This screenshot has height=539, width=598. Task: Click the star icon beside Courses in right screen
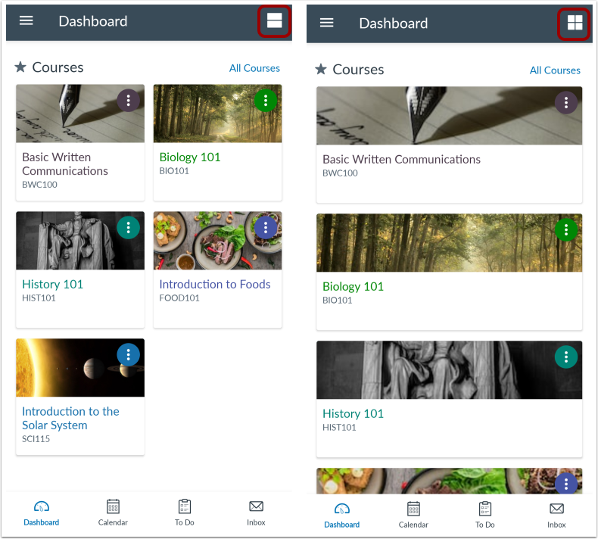click(321, 69)
